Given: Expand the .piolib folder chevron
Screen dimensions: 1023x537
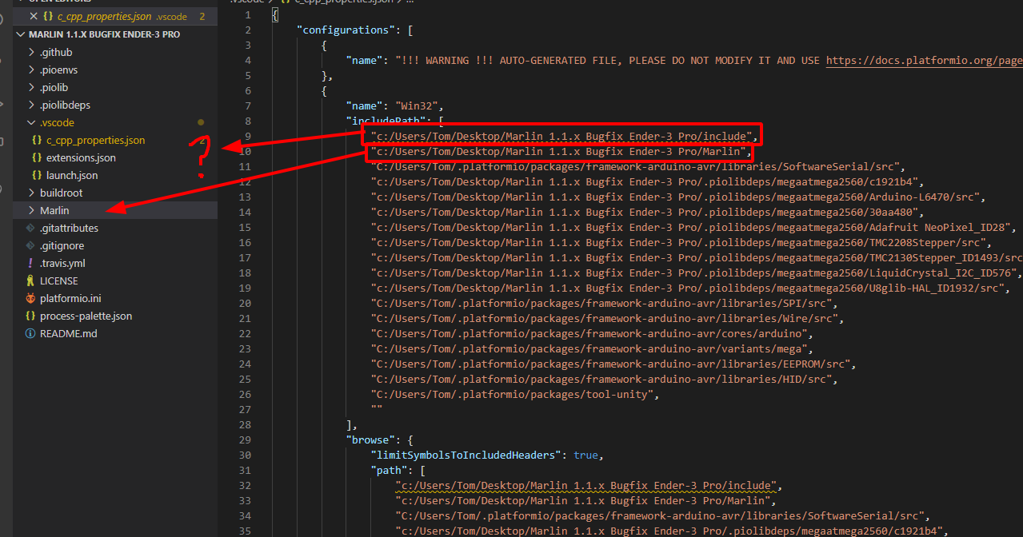Looking at the screenshot, I should (x=31, y=87).
